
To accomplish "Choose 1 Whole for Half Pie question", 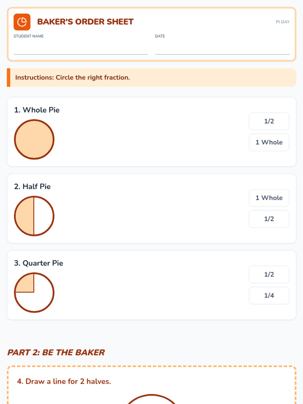I will [x=269, y=198].
